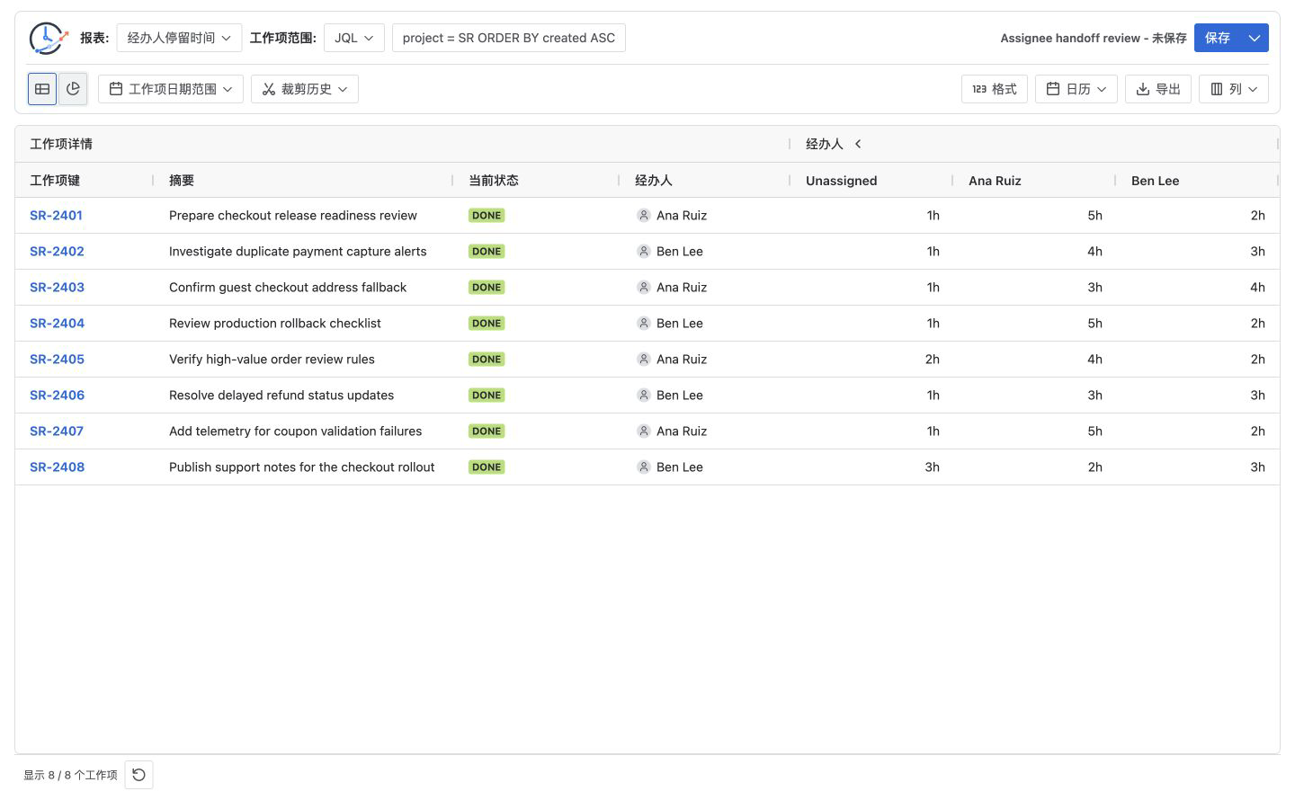Select 'Resolve delayed refund status updates' summary
Image resolution: width=1295 pixels, height=809 pixels.
tap(281, 396)
